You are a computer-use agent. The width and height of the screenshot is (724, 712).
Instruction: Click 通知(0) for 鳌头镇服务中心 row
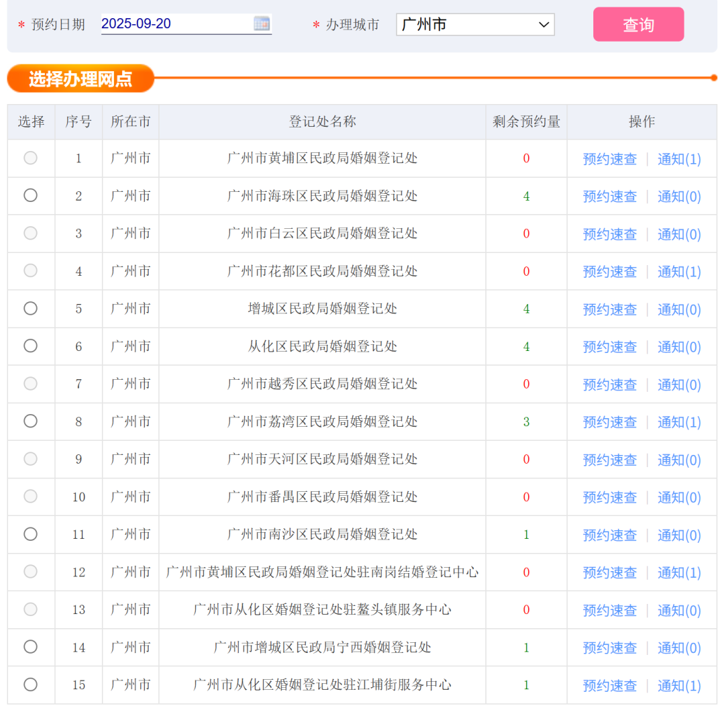tap(679, 610)
